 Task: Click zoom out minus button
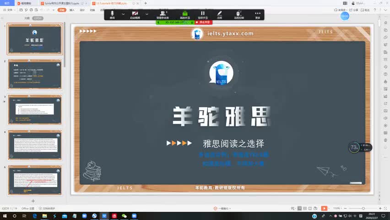pyautogui.click(x=345, y=208)
